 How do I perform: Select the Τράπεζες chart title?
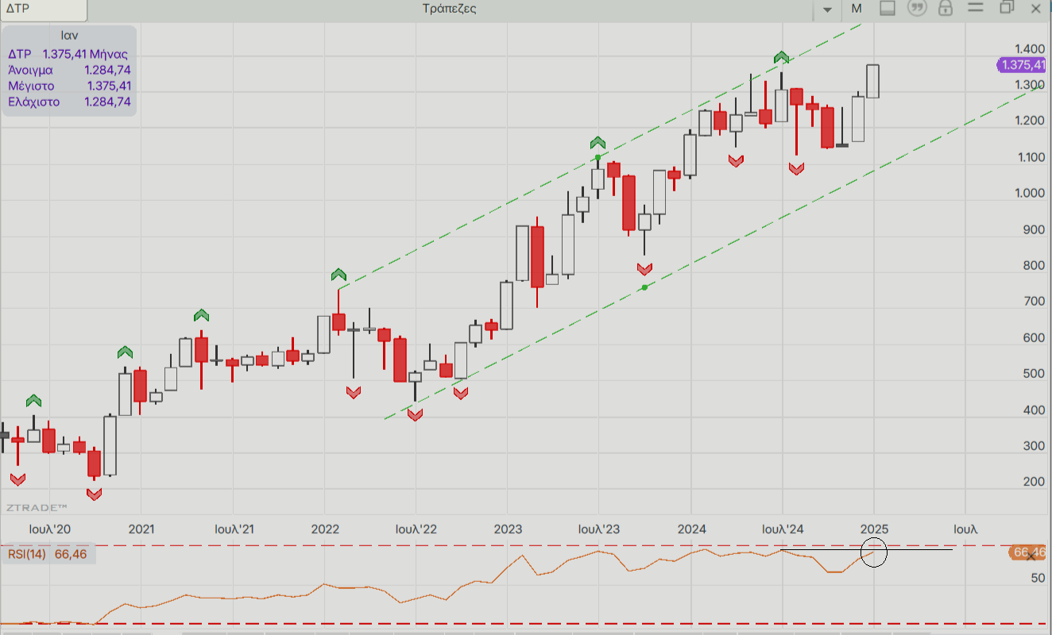(x=451, y=9)
